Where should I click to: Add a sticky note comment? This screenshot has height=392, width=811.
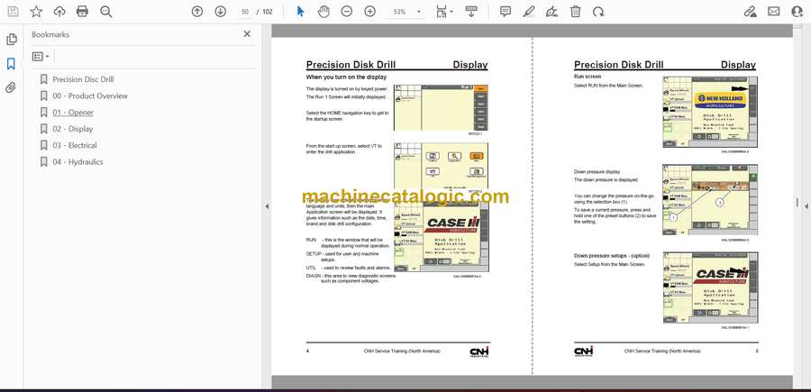506,12
